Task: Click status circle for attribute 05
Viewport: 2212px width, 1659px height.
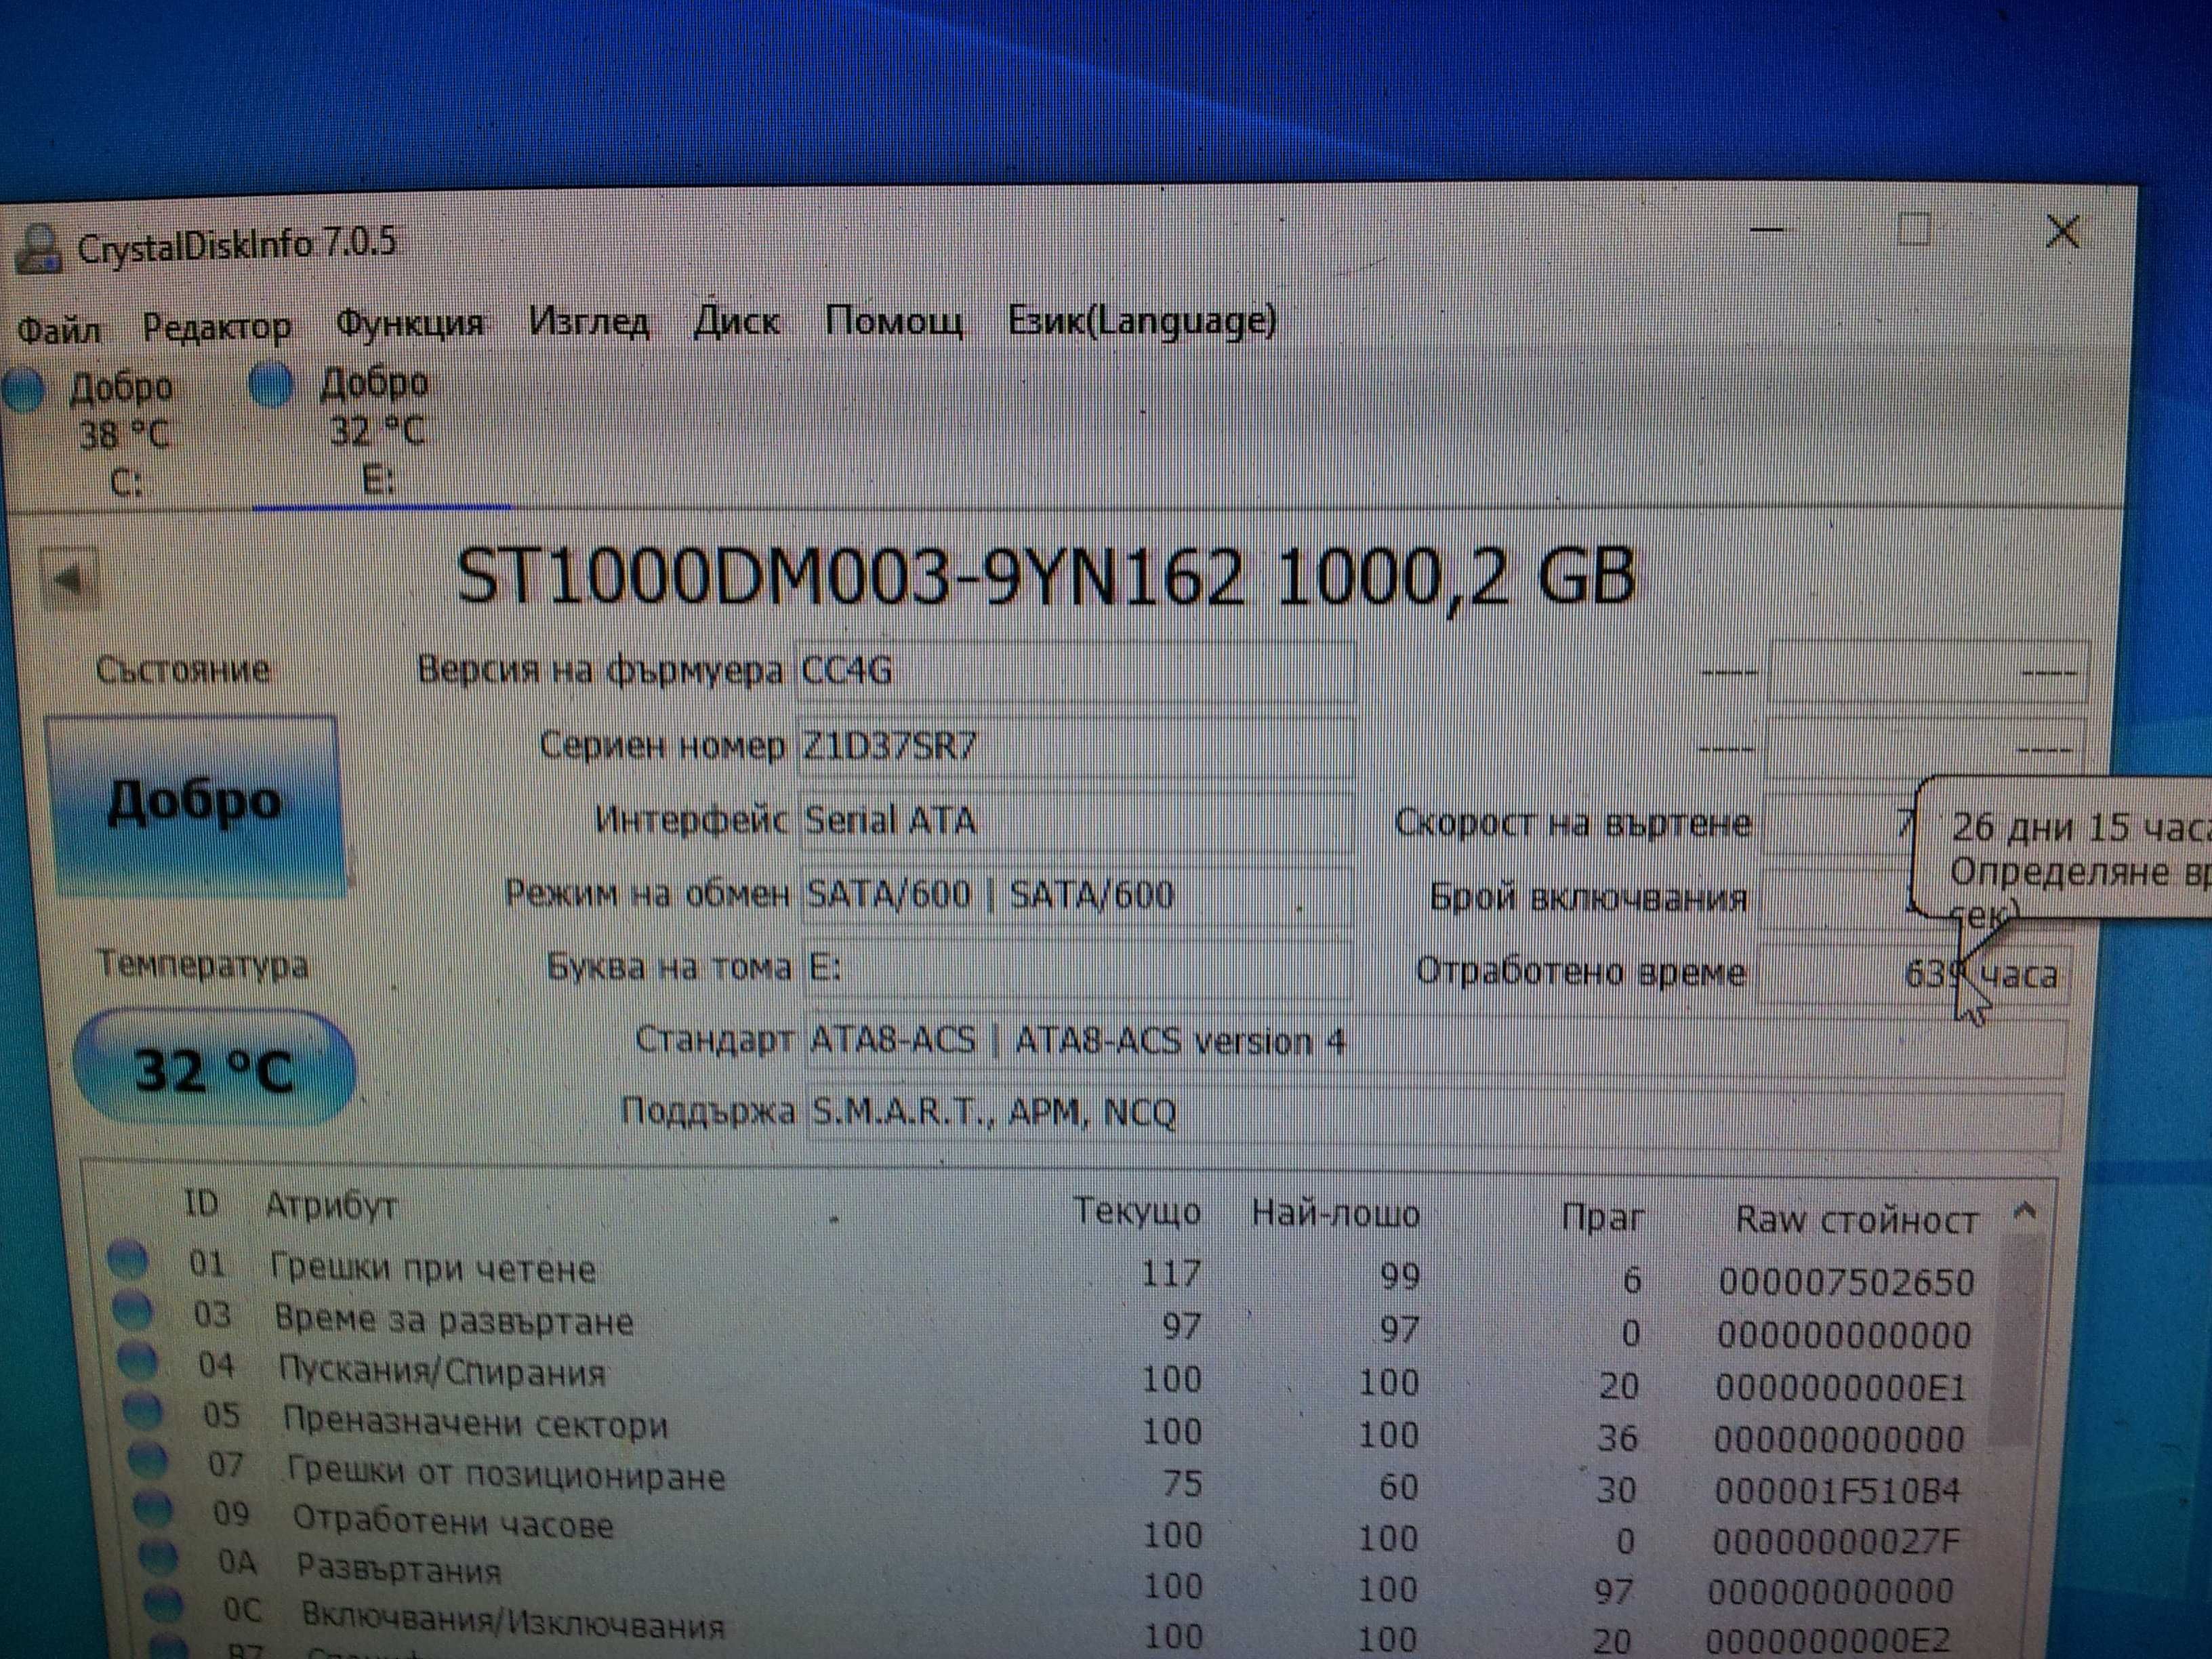Action: click(143, 1411)
